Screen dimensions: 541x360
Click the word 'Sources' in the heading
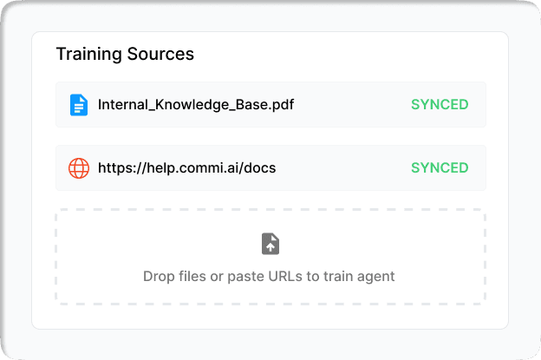coord(160,54)
